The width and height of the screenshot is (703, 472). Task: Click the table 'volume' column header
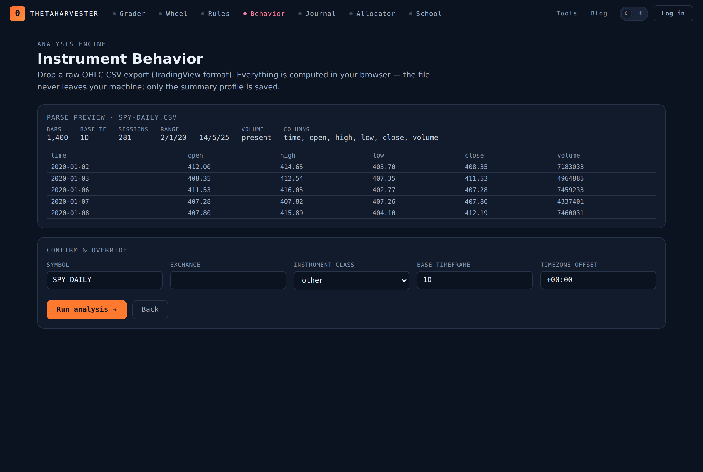pos(569,156)
